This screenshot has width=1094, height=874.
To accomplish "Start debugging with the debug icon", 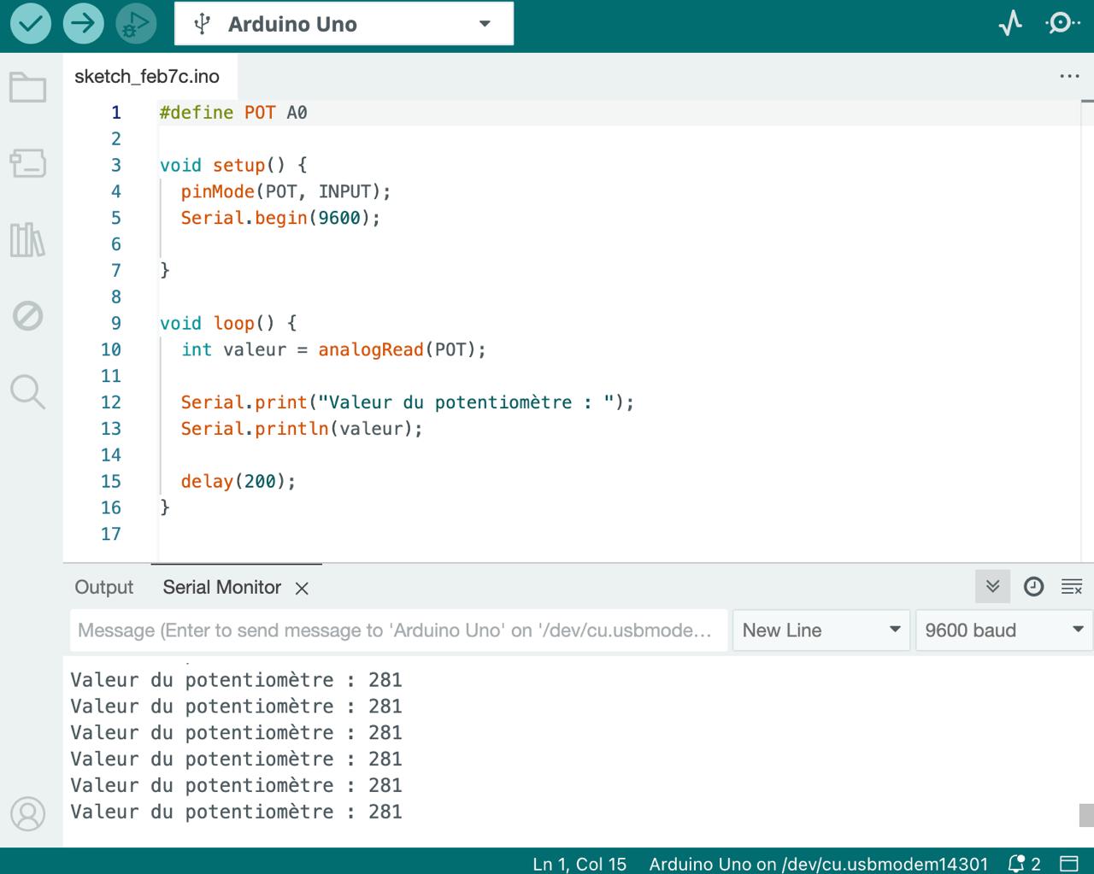I will pos(136,24).
